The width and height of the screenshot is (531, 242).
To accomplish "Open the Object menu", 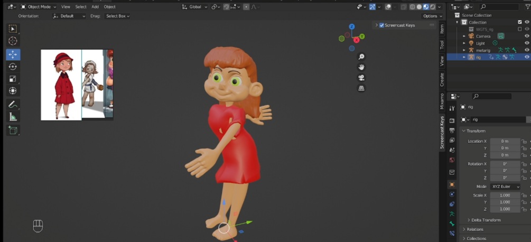I will 109,7.
